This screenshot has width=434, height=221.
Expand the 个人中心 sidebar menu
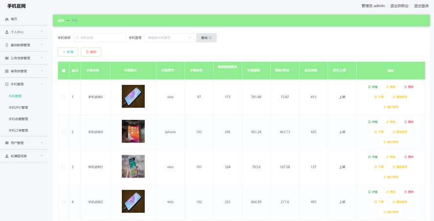(23, 32)
